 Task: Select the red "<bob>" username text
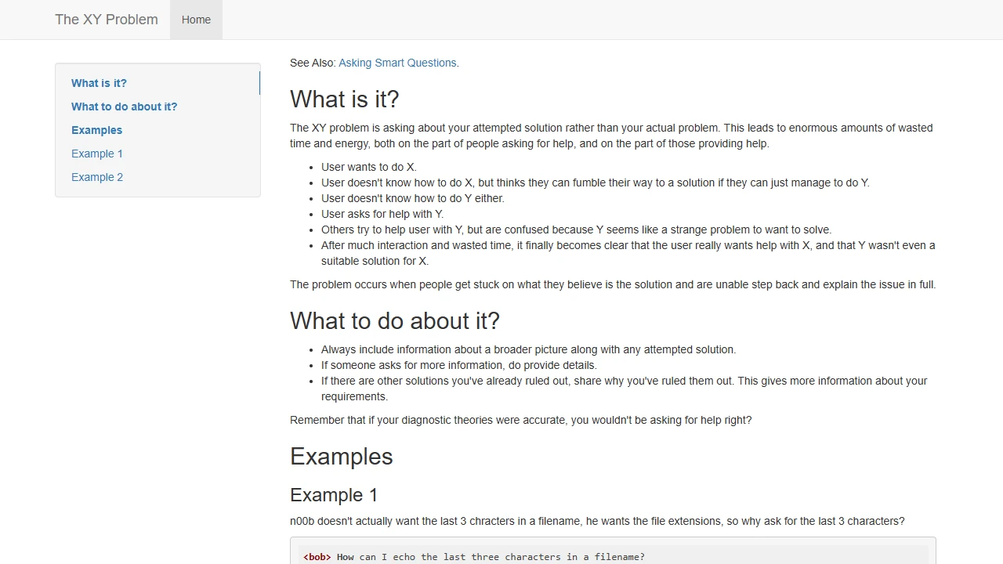(x=317, y=557)
